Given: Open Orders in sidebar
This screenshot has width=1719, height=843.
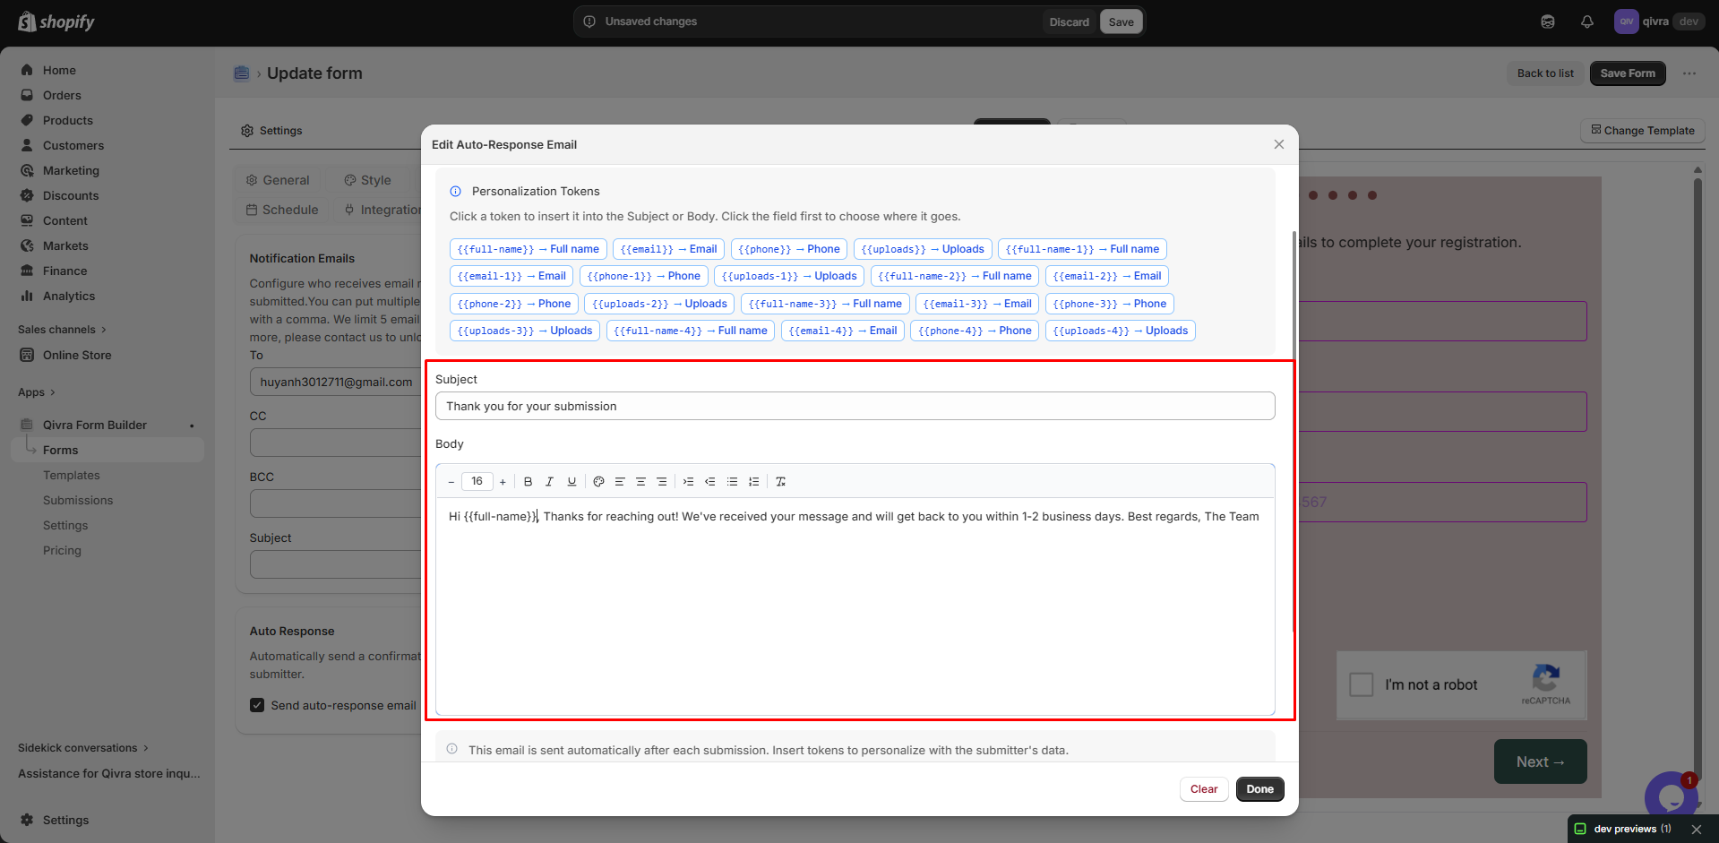Looking at the screenshot, I should pos(62,95).
